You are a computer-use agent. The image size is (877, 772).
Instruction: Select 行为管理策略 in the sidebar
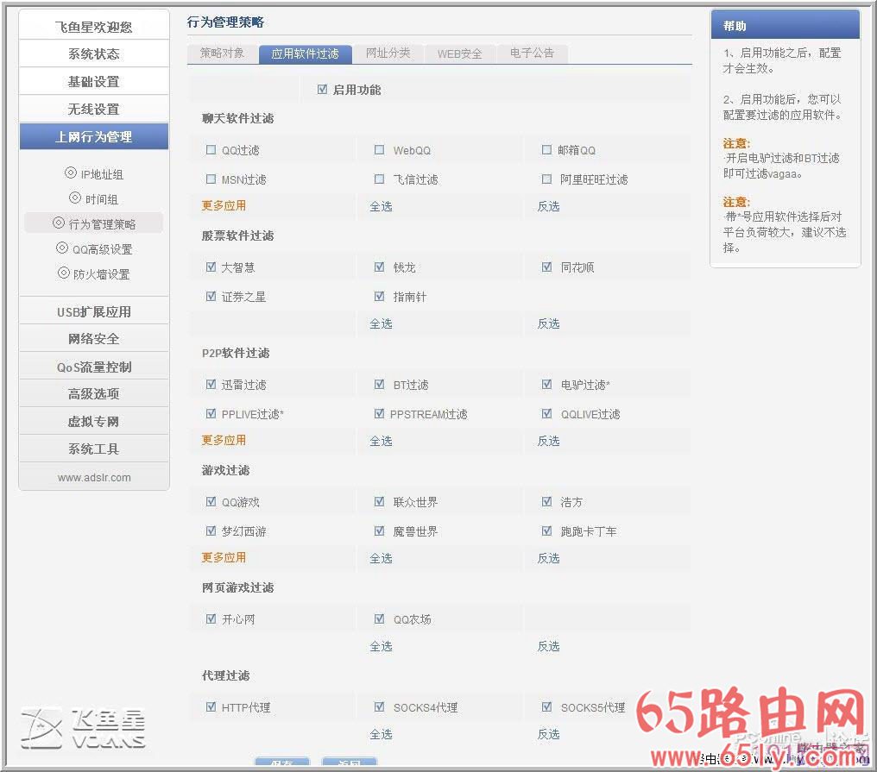tap(94, 223)
